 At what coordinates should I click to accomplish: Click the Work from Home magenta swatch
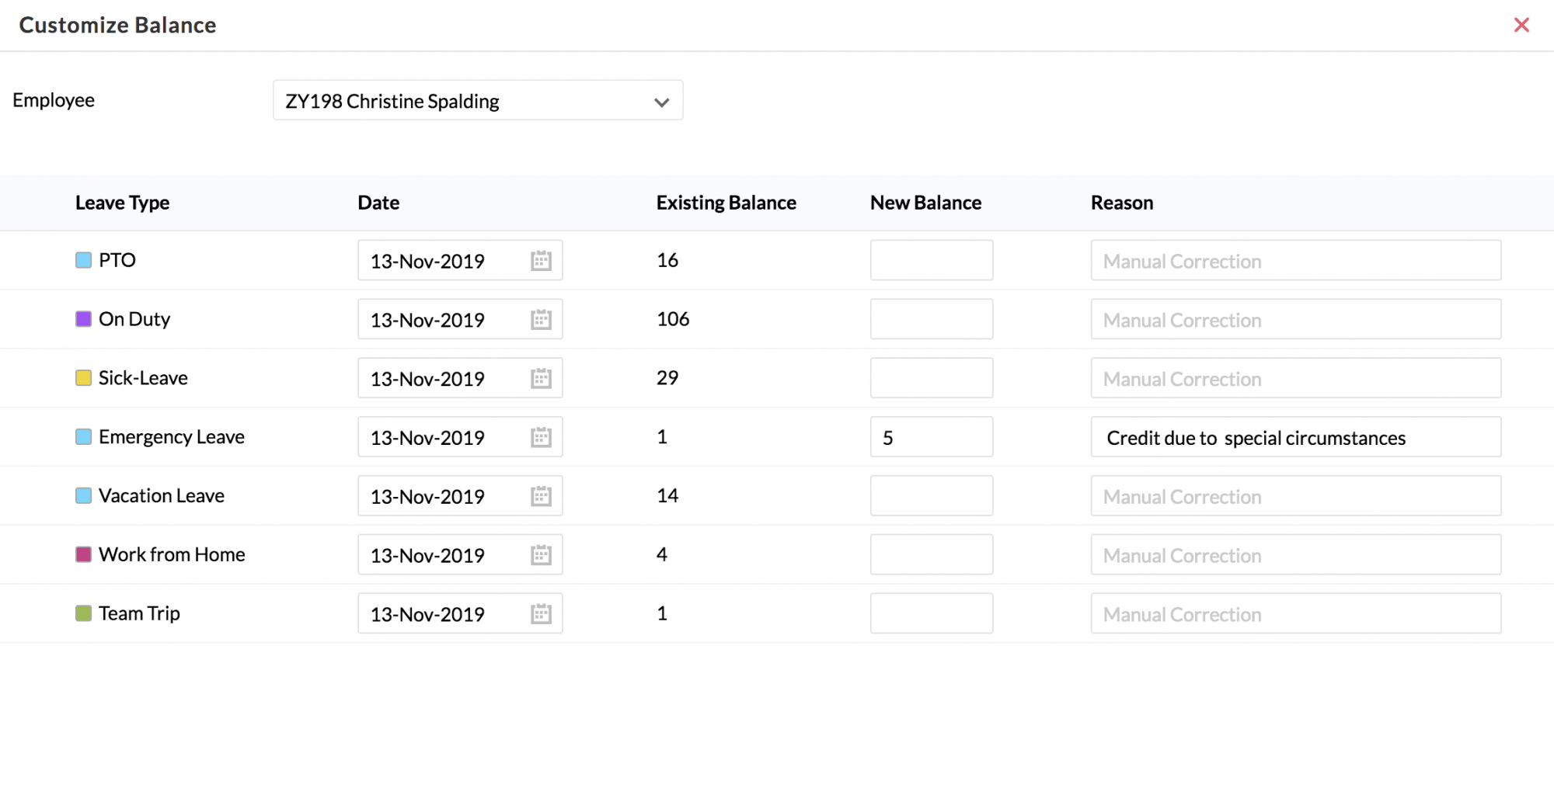point(83,554)
